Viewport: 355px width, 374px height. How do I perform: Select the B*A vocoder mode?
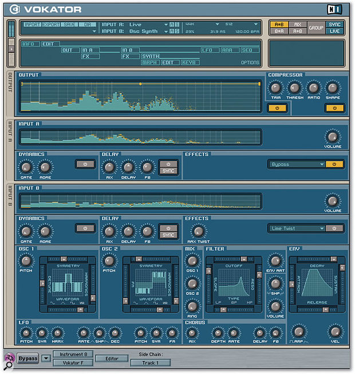pyautogui.click(x=279, y=31)
